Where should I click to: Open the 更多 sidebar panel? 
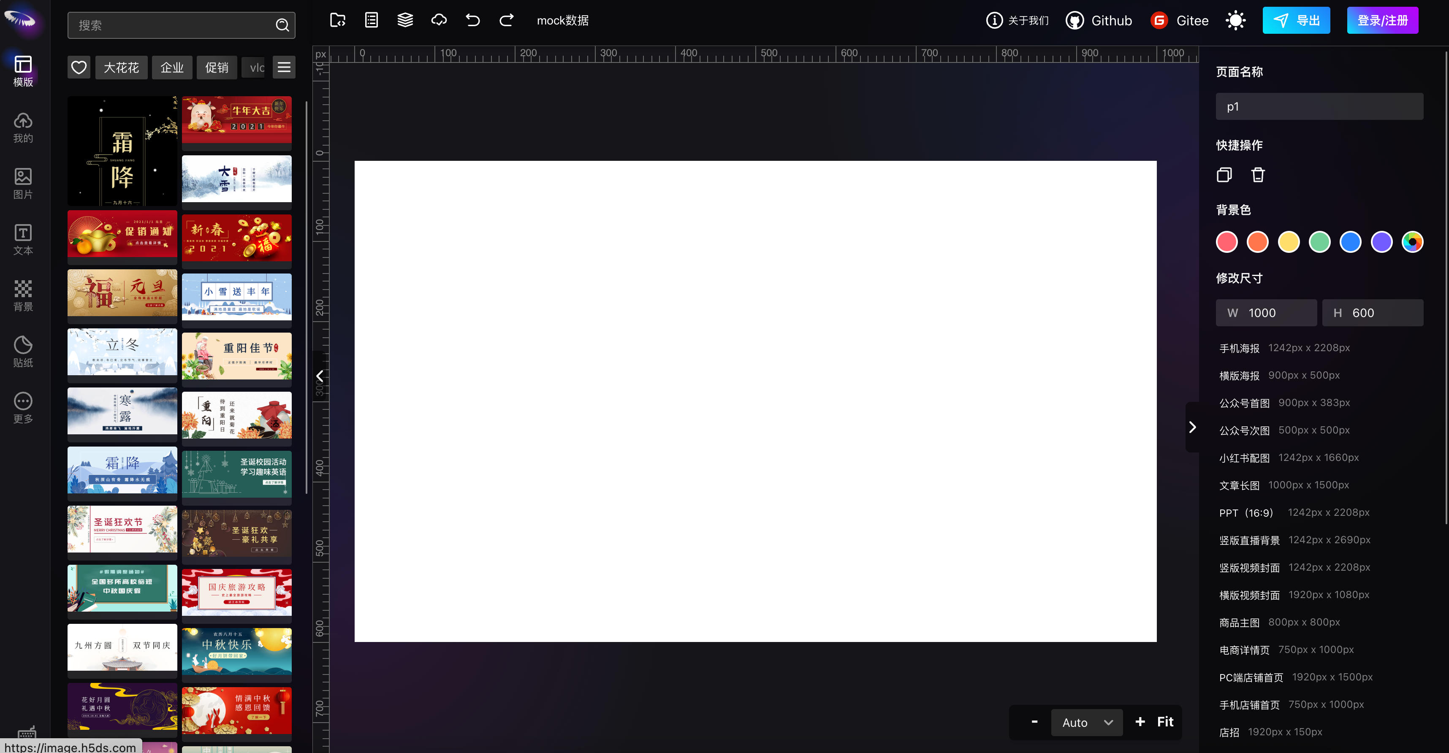[x=23, y=409]
